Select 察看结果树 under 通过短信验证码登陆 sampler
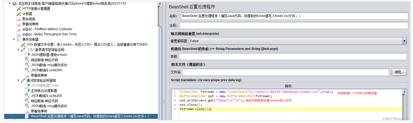Viewport: 413px width, 123px height. [x=39, y=111]
